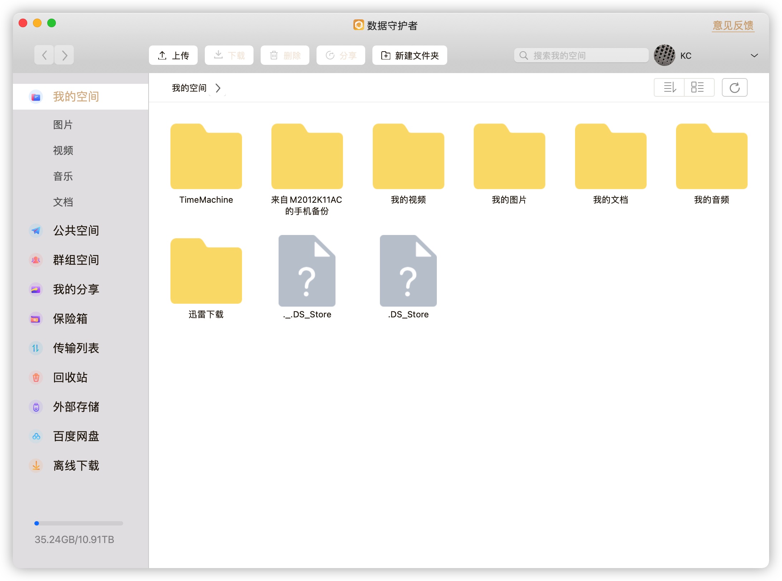Viewport: 782px width, 581px height.
Task: Expand the KC account dropdown
Action: coord(754,56)
